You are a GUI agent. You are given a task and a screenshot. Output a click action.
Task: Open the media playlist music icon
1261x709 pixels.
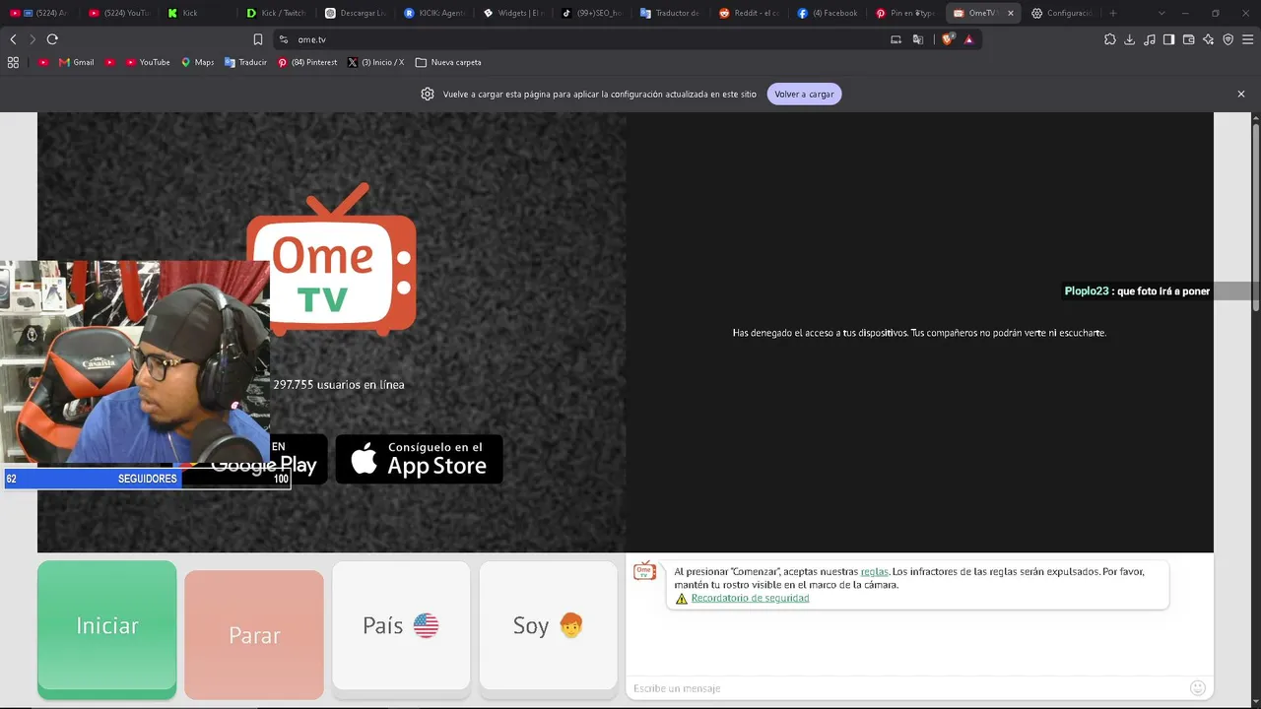click(1150, 39)
